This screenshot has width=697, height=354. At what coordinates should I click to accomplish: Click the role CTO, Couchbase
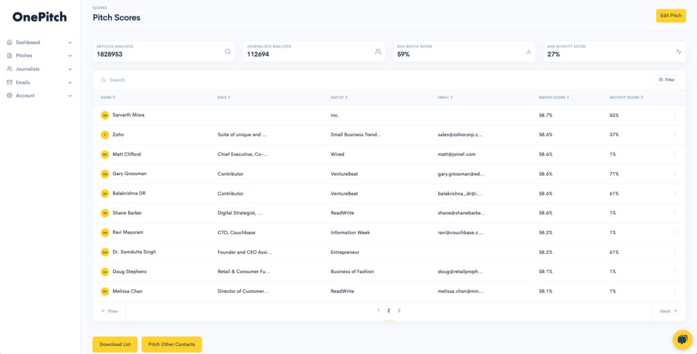pyautogui.click(x=236, y=232)
